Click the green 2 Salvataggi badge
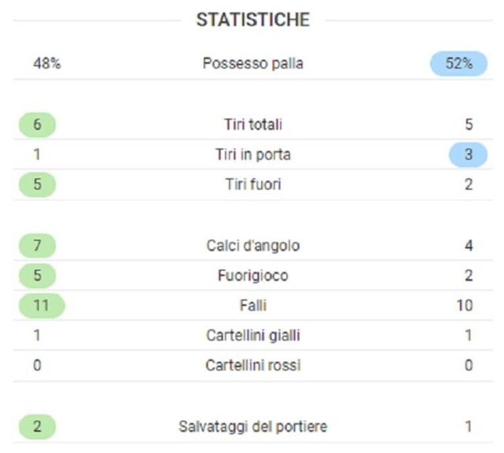The width and height of the screenshot is (504, 453). [37, 427]
